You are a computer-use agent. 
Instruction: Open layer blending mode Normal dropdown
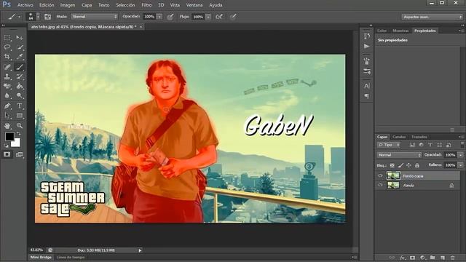(x=399, y=155)
